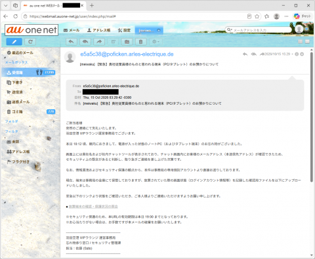This screenshot has height=259, width=315.
Task: Add a new folder with フォルダ plus
Action: click(x=53, y=122)
